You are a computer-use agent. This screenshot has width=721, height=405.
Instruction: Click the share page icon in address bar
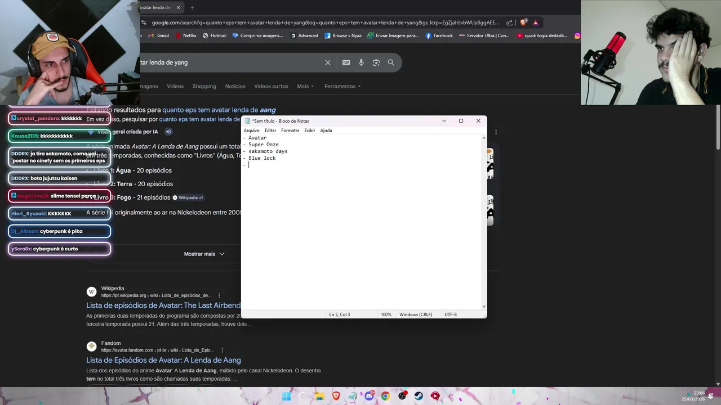click(x=509, y=22)
